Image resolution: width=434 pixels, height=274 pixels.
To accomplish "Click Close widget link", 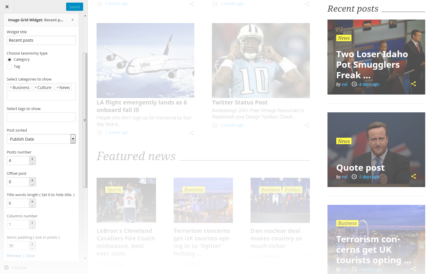I will [x=30, y=256].
